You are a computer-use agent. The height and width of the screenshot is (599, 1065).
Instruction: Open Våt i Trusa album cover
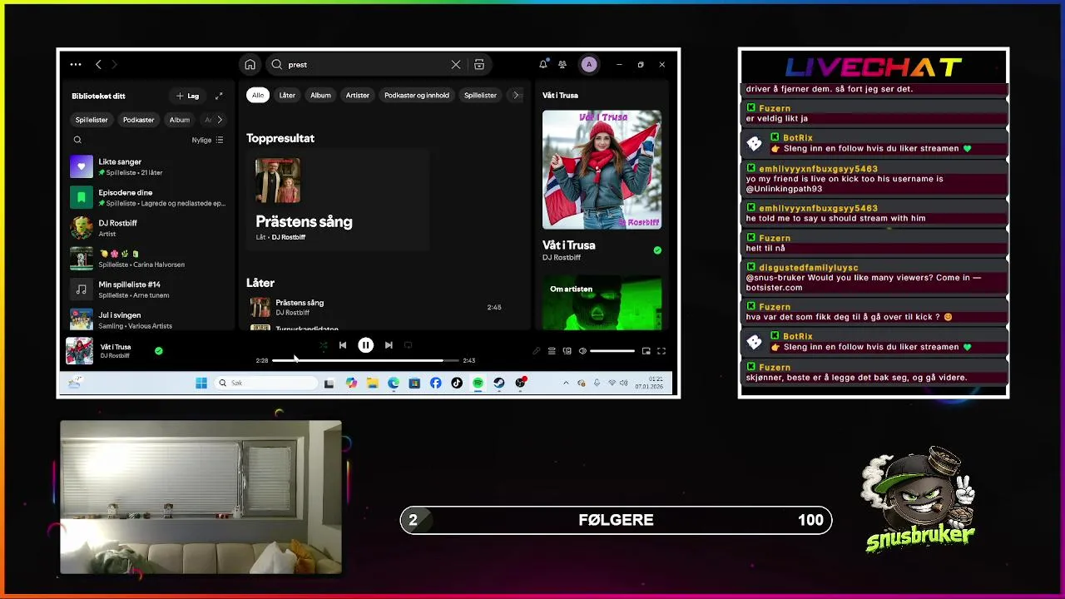pyautogui.click(x=602, y=170)
